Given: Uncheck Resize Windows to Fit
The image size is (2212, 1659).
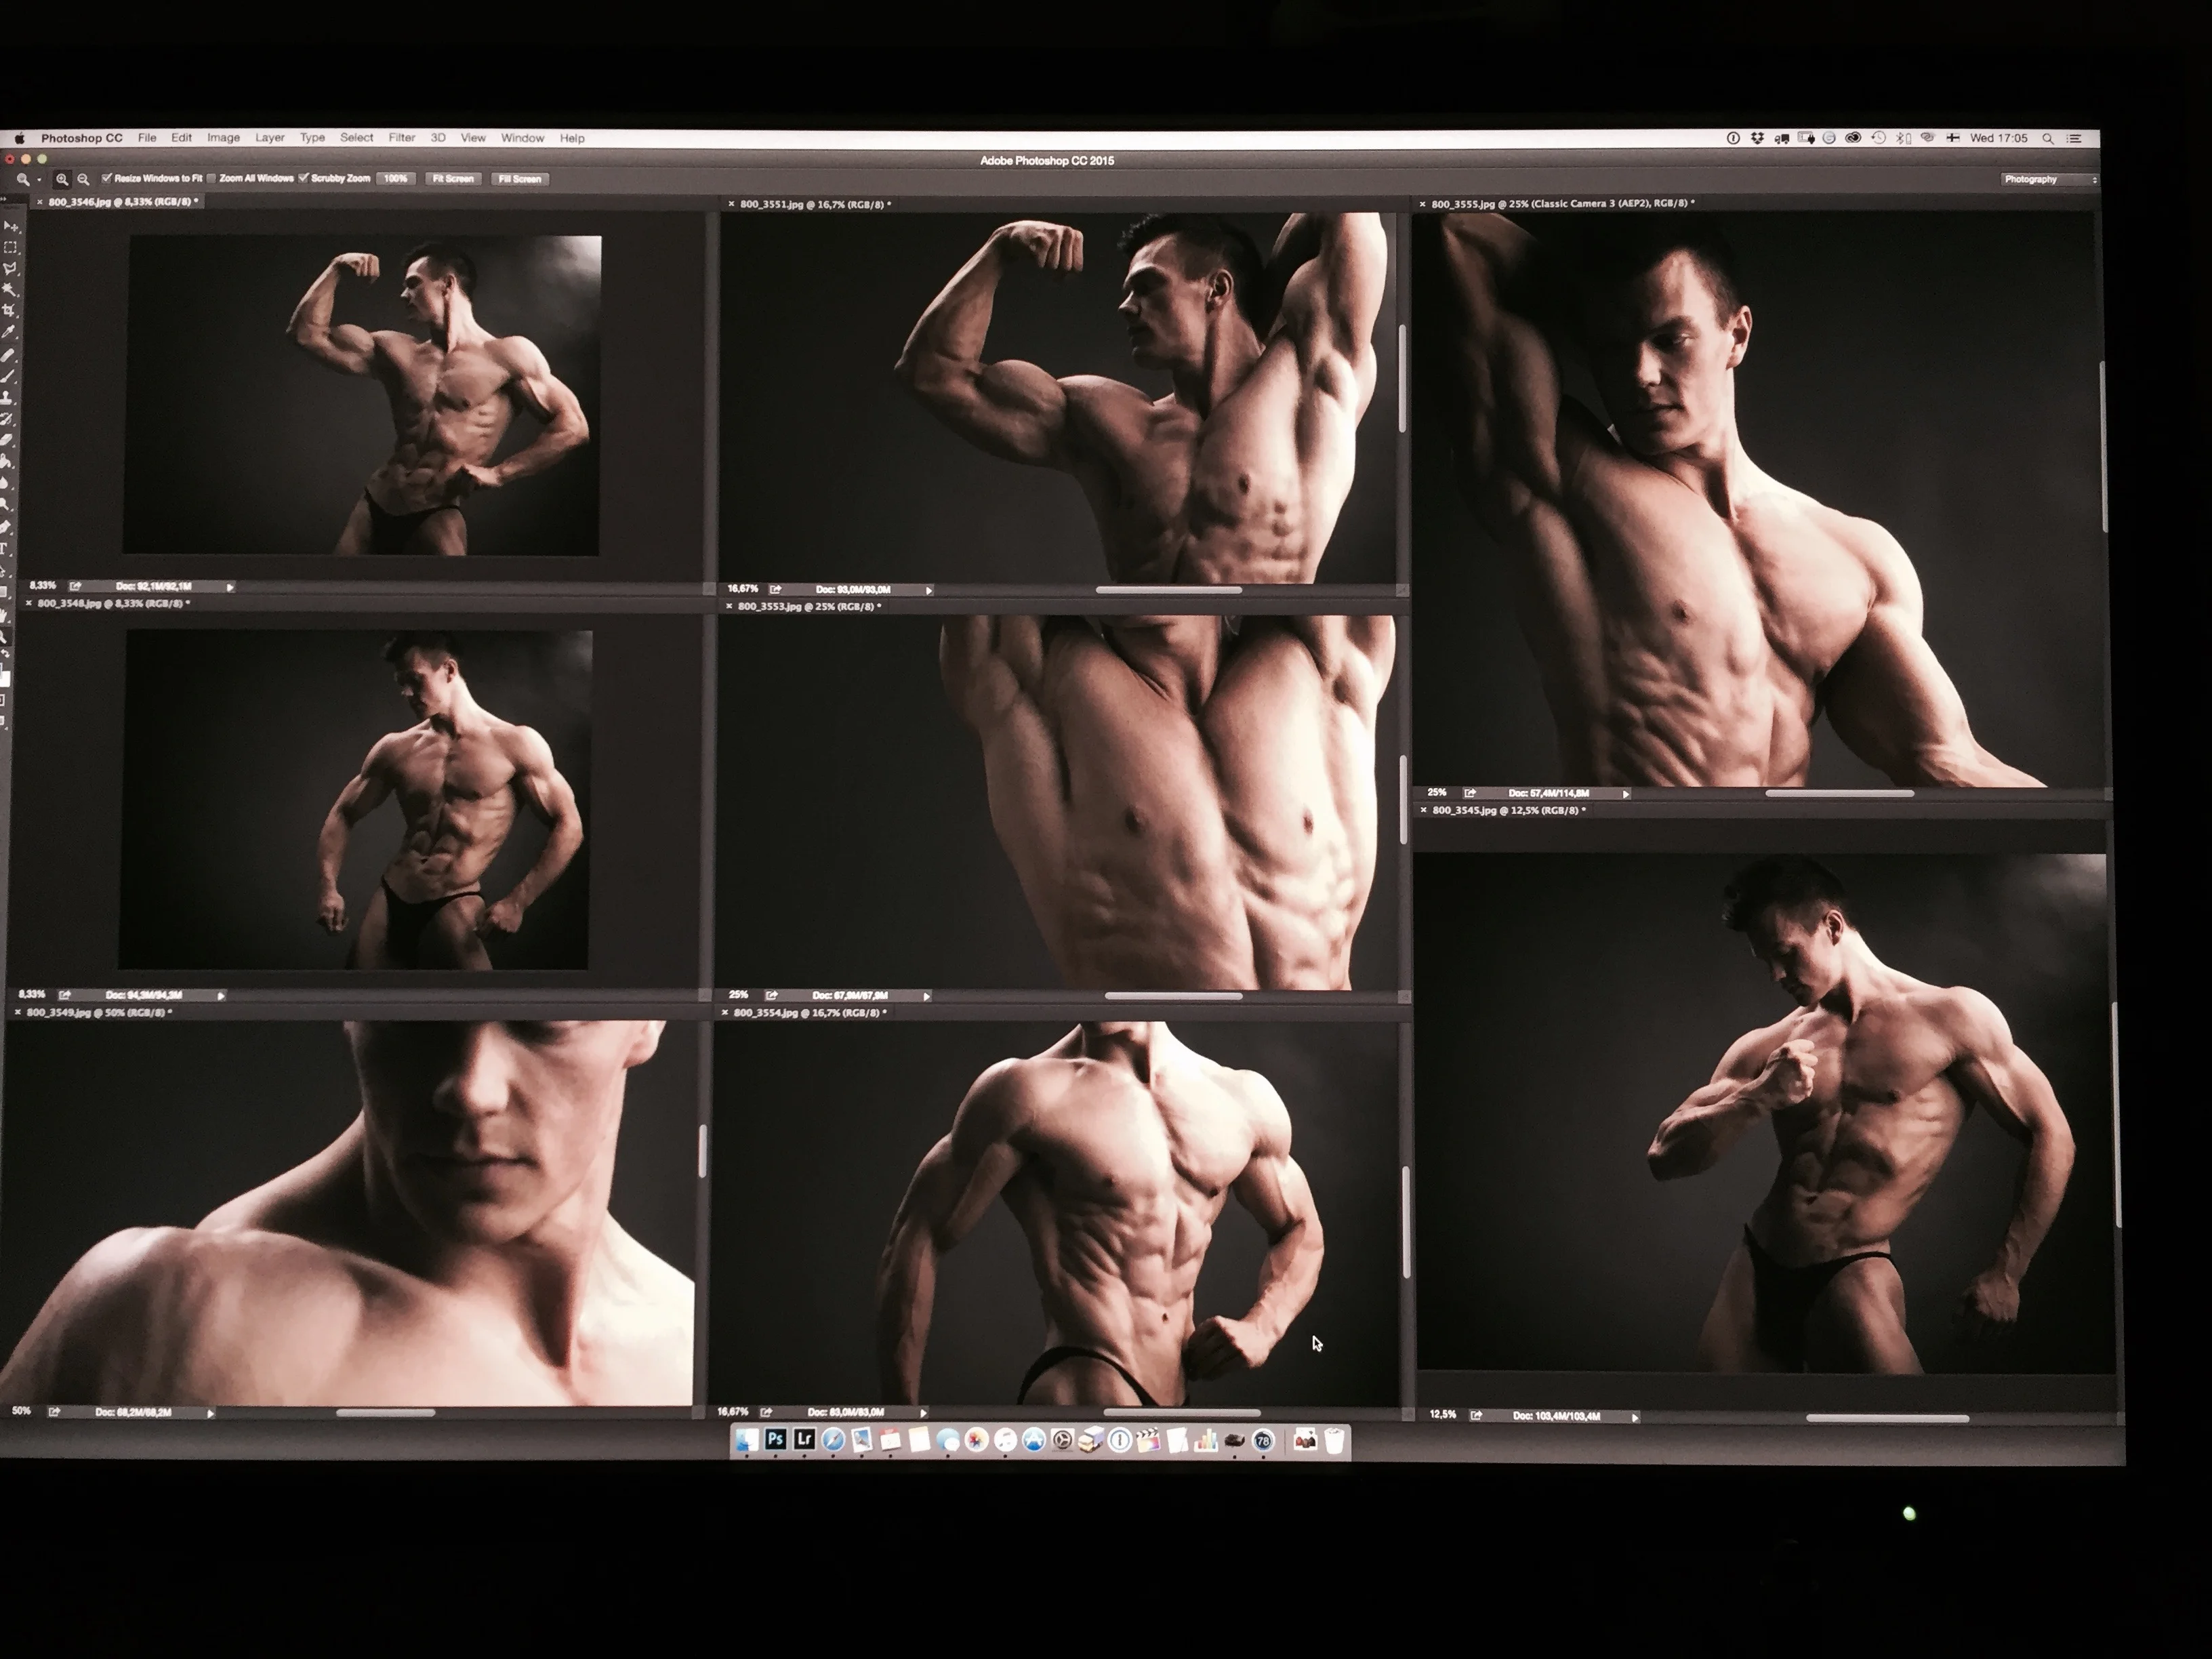Looking at the screenshot, I should (x=107, y=178).
